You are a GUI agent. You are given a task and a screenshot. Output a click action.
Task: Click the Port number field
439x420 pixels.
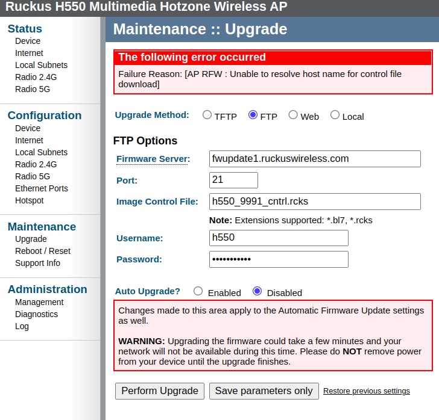point(233,180)
